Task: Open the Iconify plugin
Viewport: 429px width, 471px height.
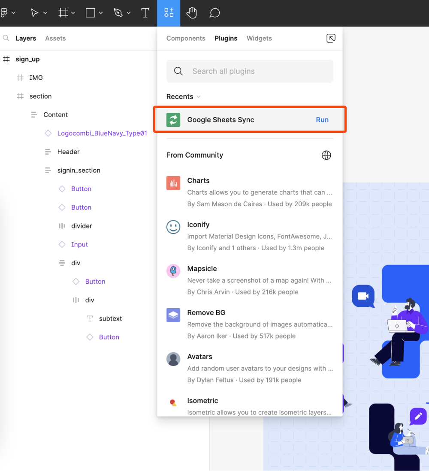Action: coord(250,236)
